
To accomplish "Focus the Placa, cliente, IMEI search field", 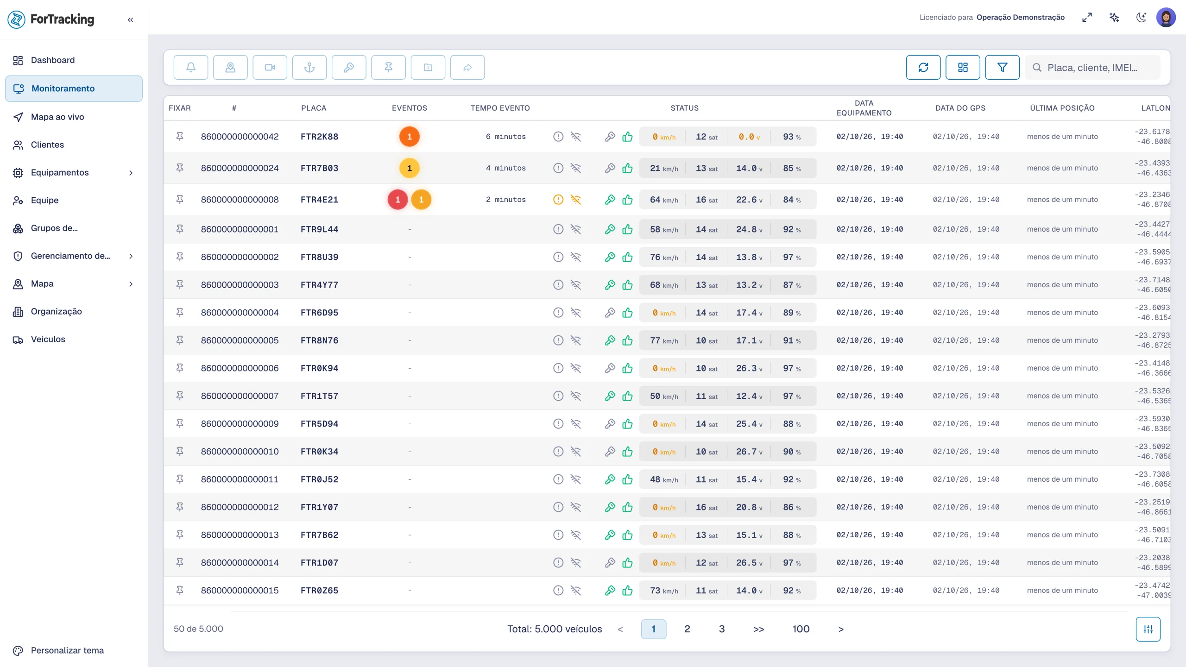I will (x=1092, y=68).
